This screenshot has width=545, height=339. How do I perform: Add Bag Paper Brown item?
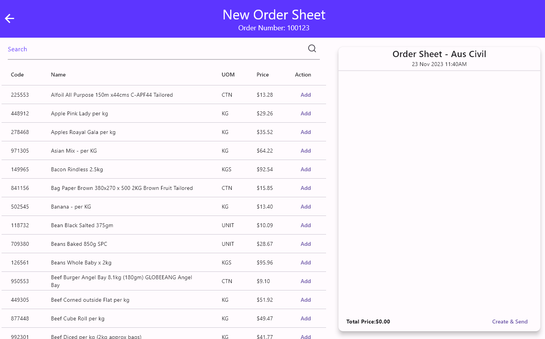305,188
